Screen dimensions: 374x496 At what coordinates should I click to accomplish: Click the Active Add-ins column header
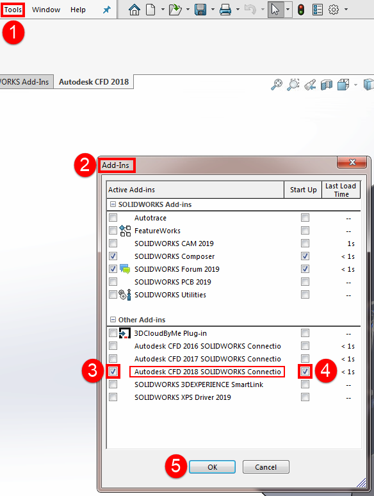(x=195, y=190)
